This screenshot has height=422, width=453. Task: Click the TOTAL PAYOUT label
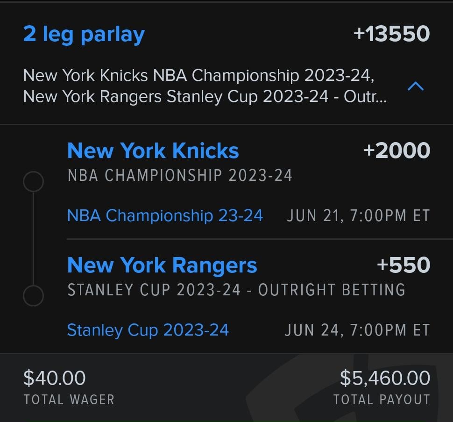(382, 400)
